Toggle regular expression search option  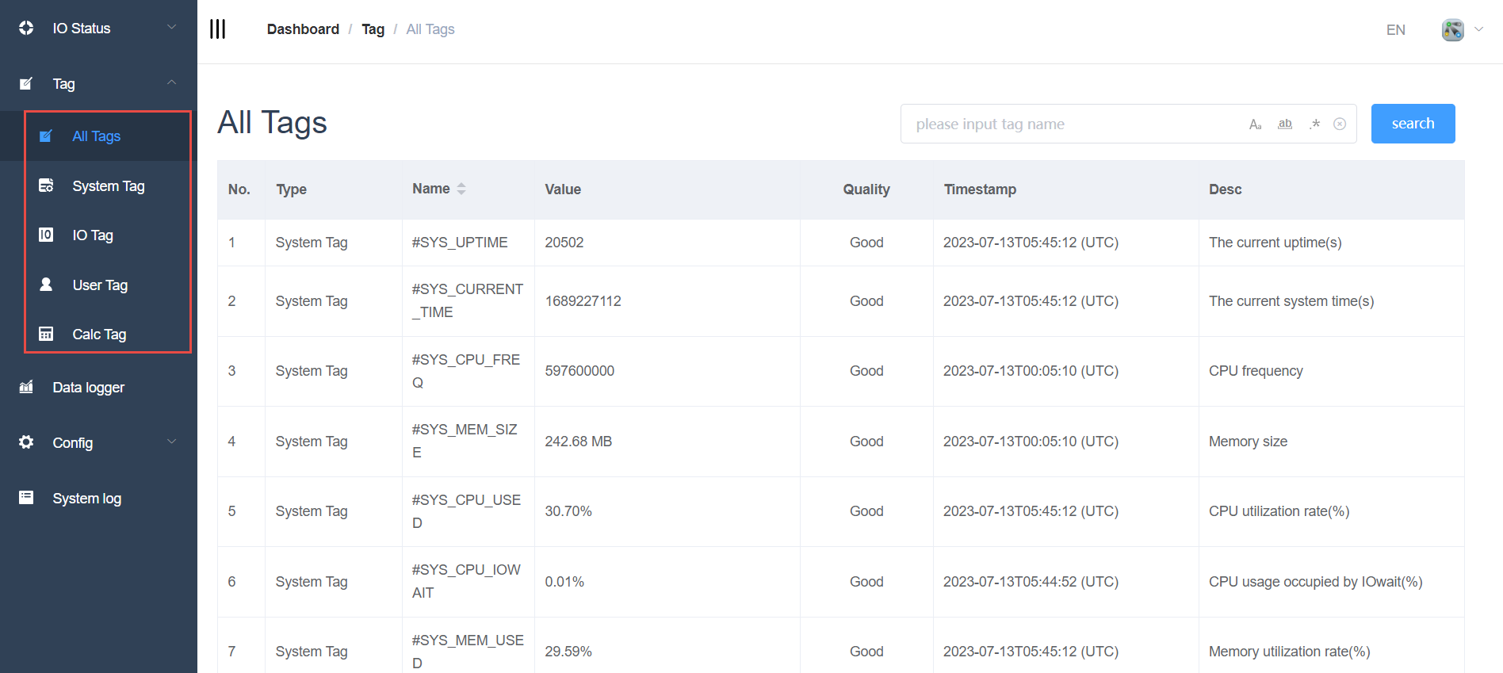(x=1314, y=124)
